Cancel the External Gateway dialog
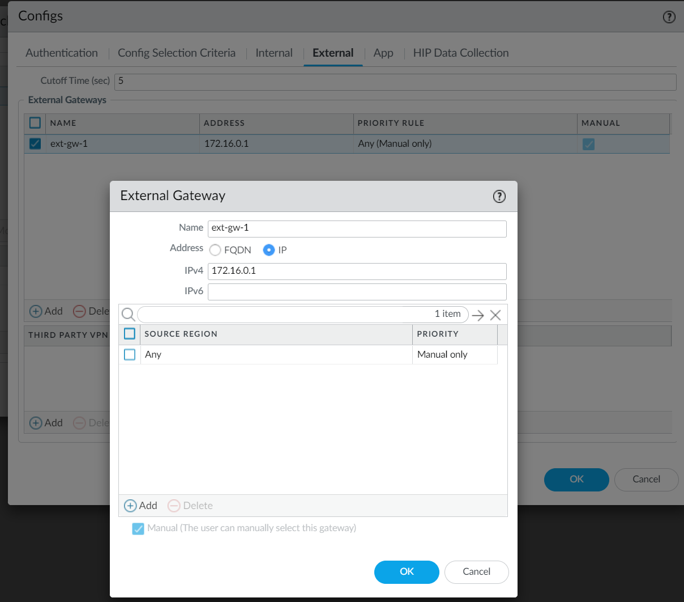684x602 pixels. point(477,572)
